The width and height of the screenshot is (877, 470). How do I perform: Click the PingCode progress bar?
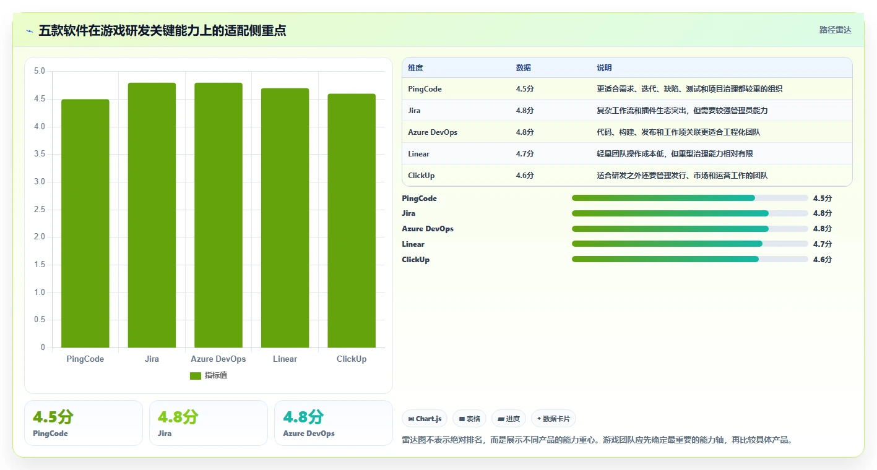(690, 198)
